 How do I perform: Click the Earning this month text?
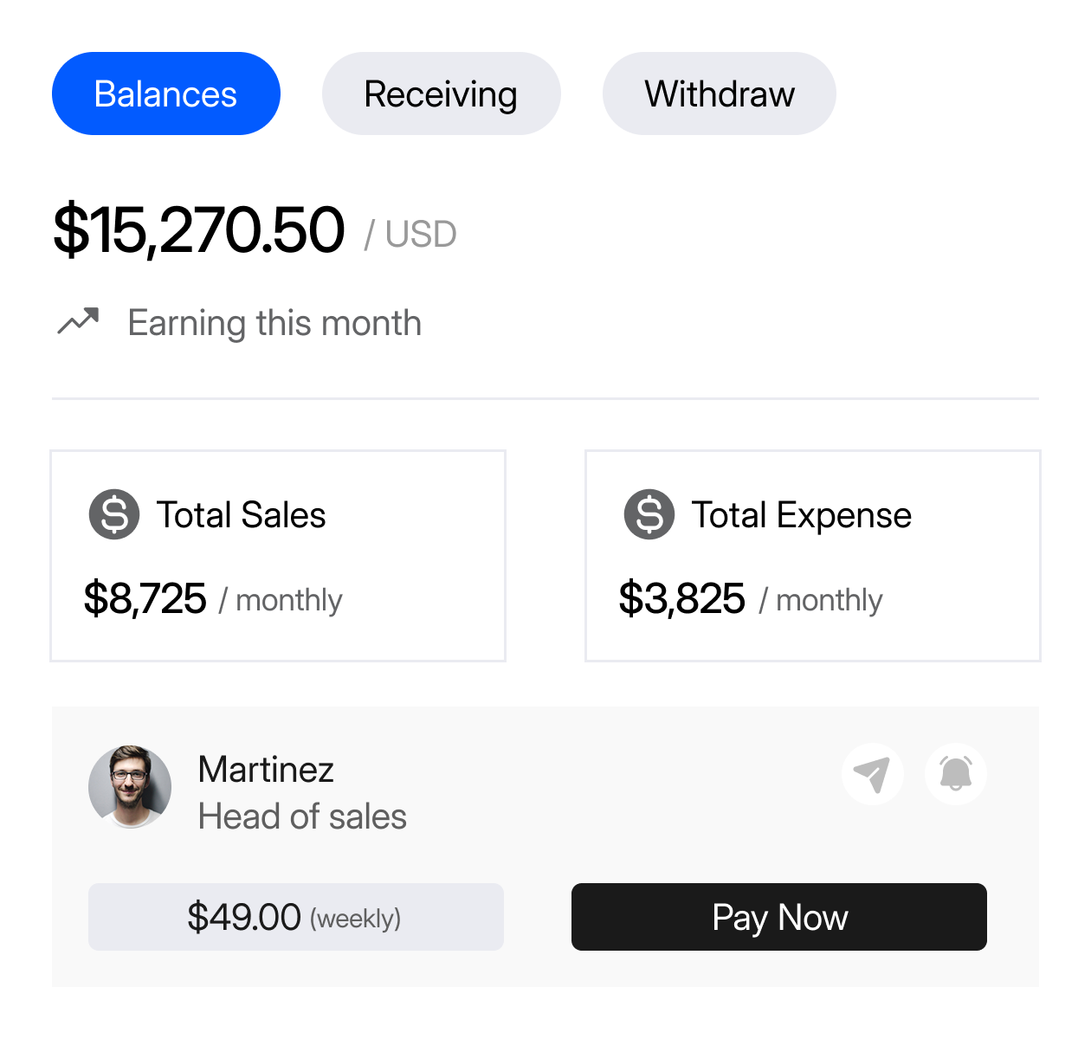(274, 323)
